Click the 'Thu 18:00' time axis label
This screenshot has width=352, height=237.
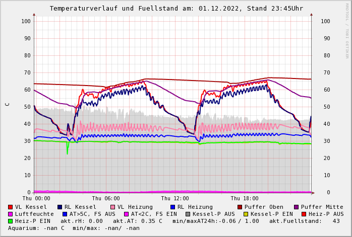tap(245, 199)
